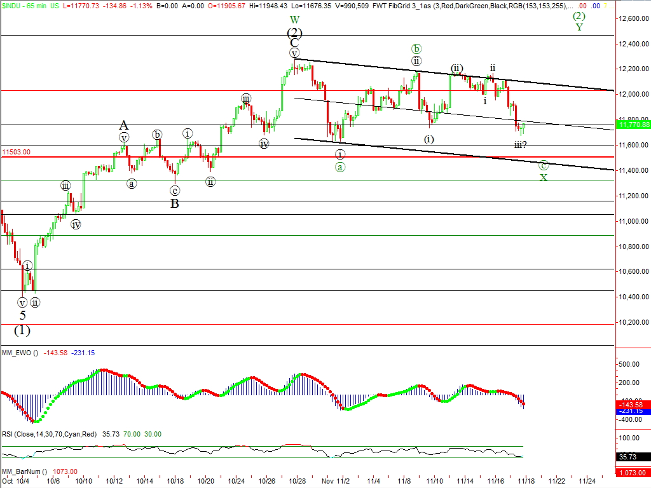Click the black B wave label

(x=174, y=204)
